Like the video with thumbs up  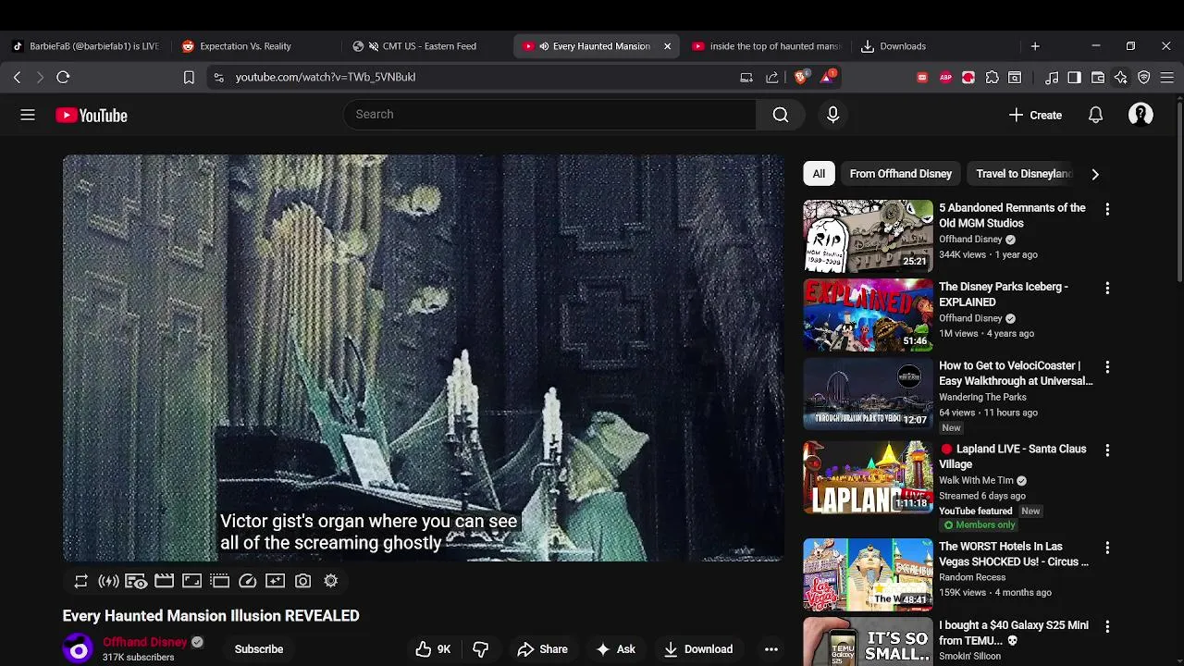coord(432,649)
